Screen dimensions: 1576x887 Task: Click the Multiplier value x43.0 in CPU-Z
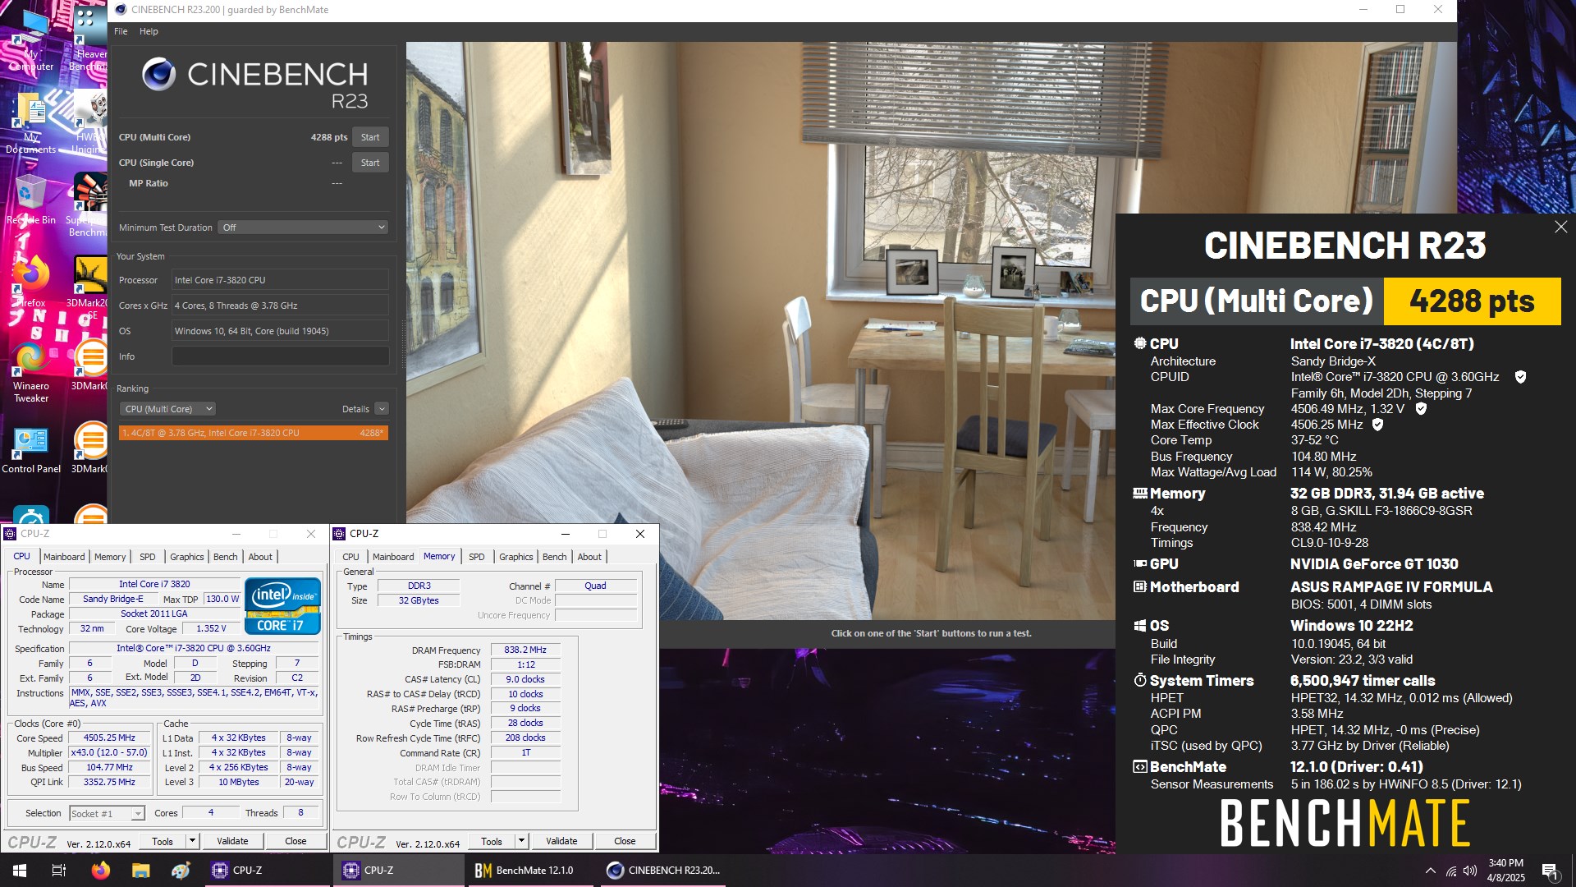[109, 752]
